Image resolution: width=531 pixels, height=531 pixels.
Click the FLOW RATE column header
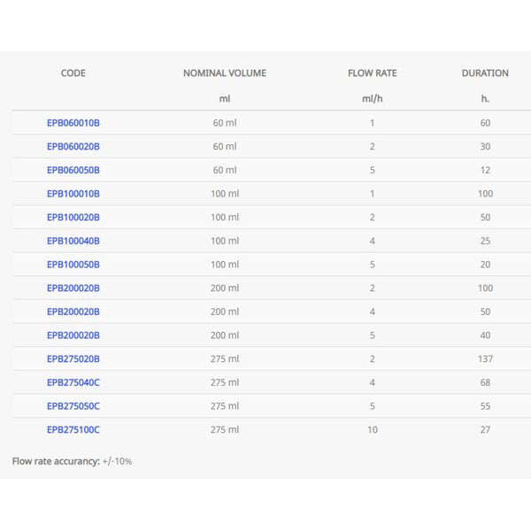click(x=373, y=73)
